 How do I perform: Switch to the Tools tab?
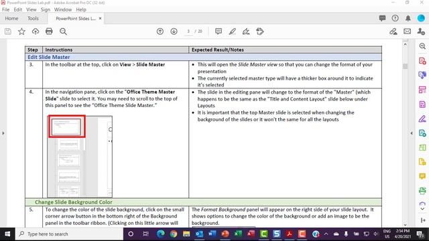point(33,18)
